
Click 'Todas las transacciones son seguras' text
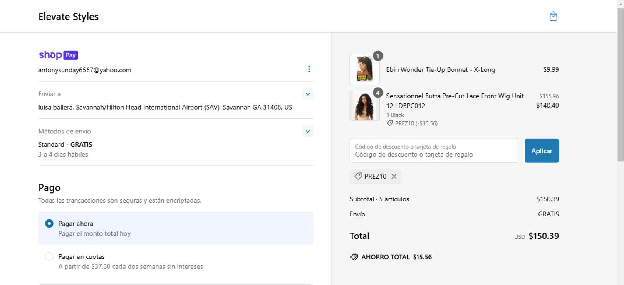[120, 201]
